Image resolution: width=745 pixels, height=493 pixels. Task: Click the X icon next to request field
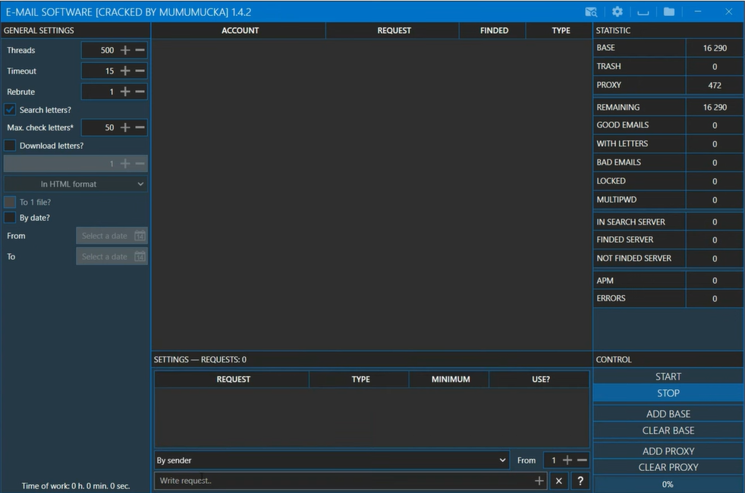click(558, 481)
